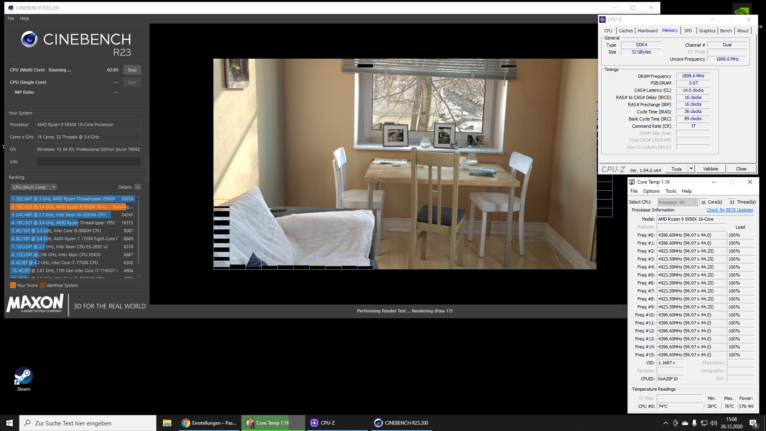766x431 pixels.
Task: Open the File menu in Cinebench
Action: point(11,18)
